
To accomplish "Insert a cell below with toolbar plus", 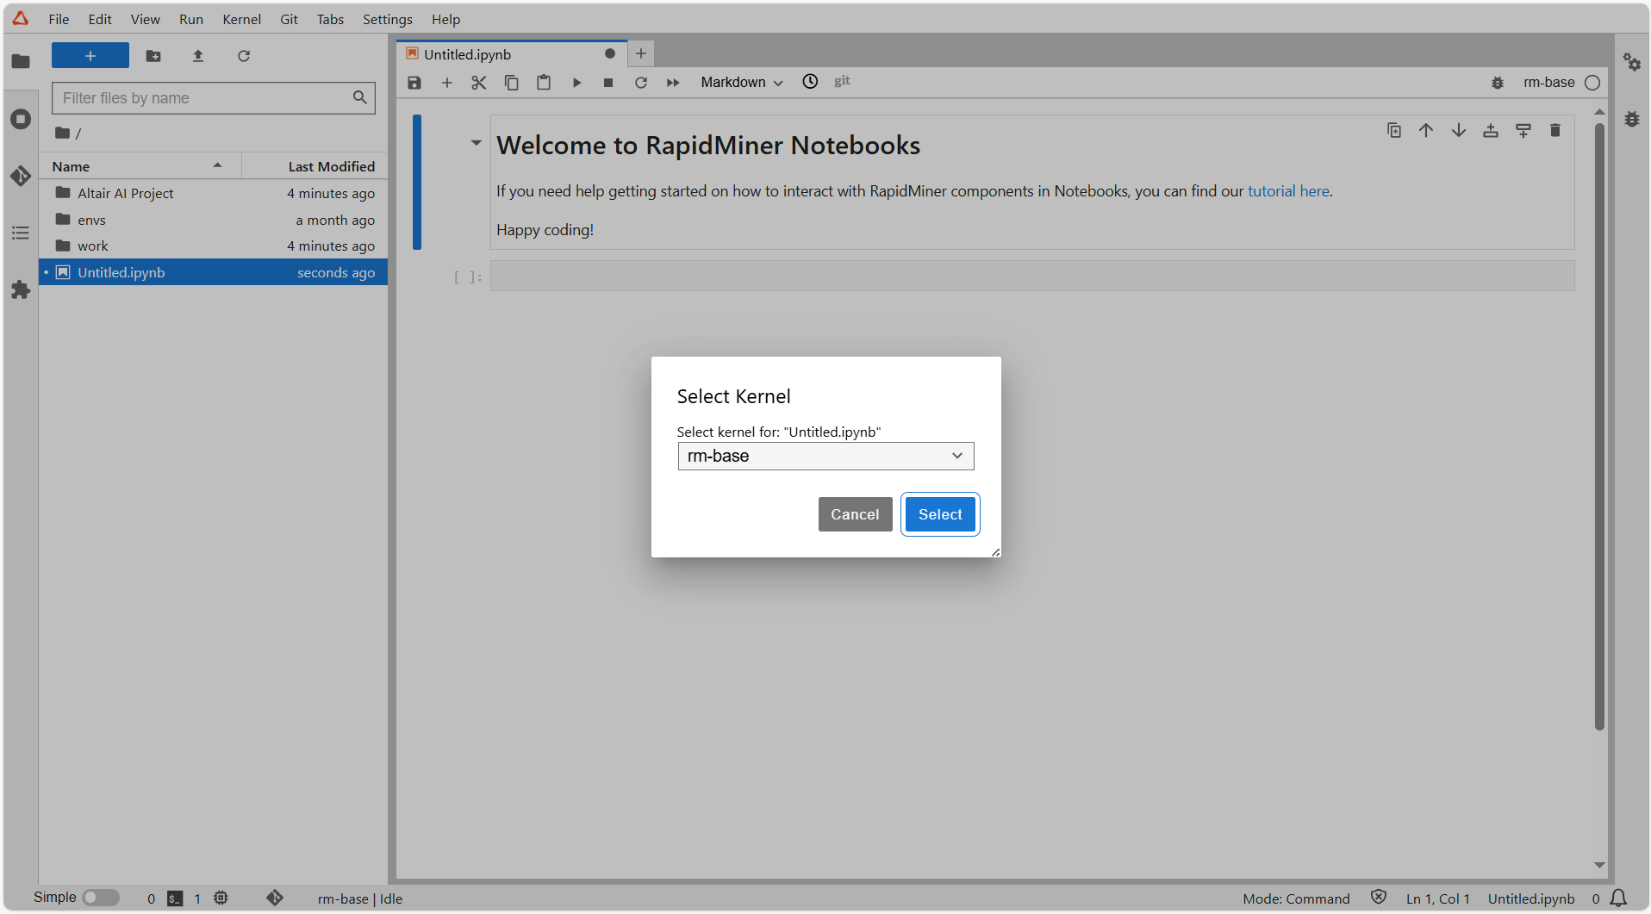I will [x=446, y=83].
